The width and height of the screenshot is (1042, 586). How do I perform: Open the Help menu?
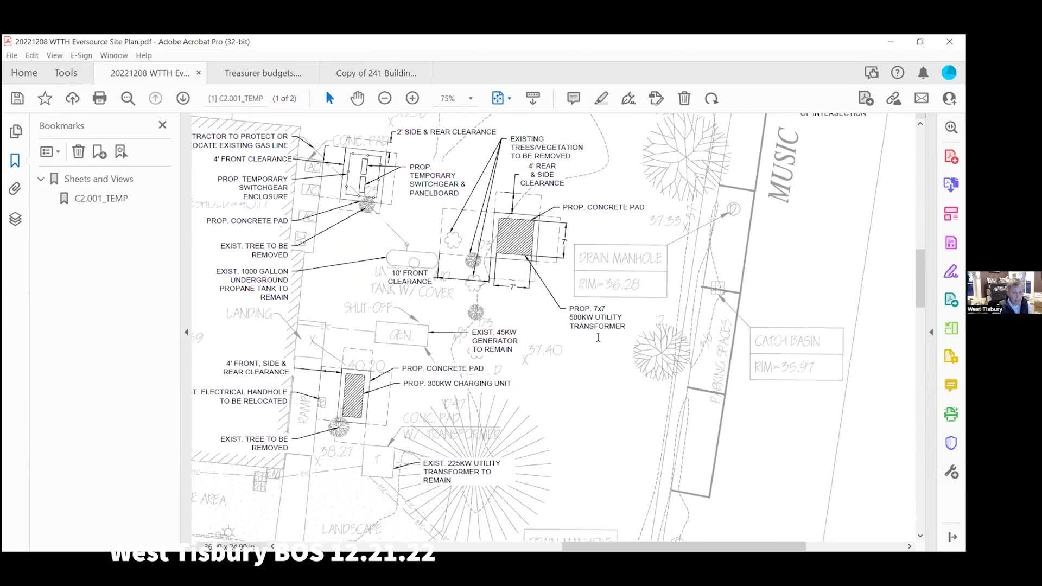pyautogui.click(x=144, y=55)
